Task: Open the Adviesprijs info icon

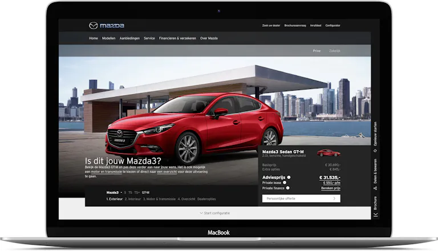Action: point(289,177)
